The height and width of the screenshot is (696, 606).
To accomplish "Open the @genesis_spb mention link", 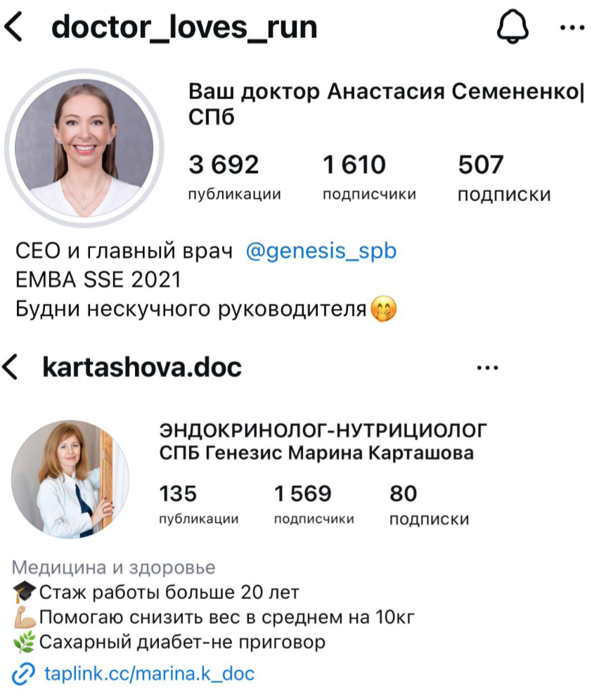I will [321, 251].
